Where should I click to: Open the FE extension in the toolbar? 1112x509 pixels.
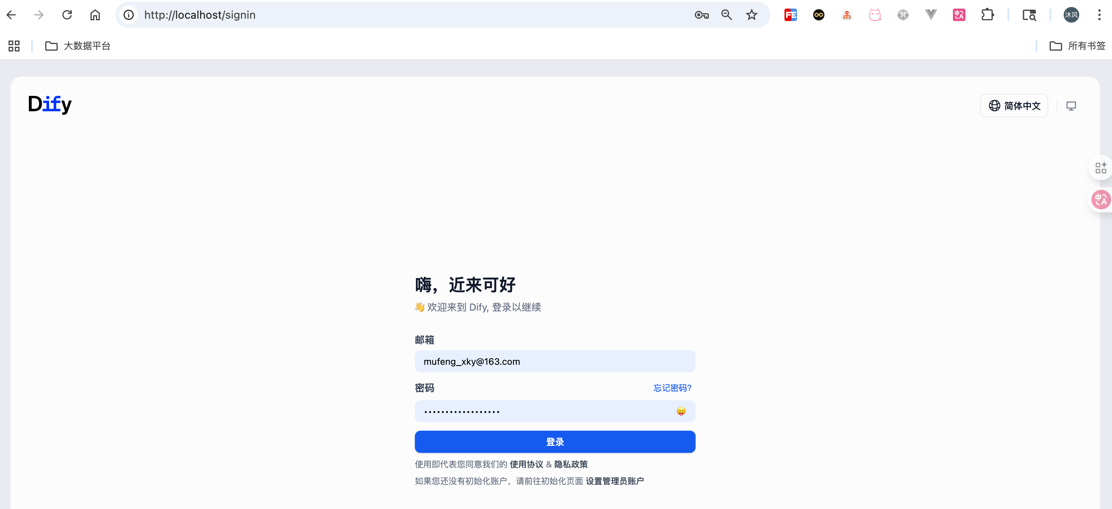pos(791,14)
